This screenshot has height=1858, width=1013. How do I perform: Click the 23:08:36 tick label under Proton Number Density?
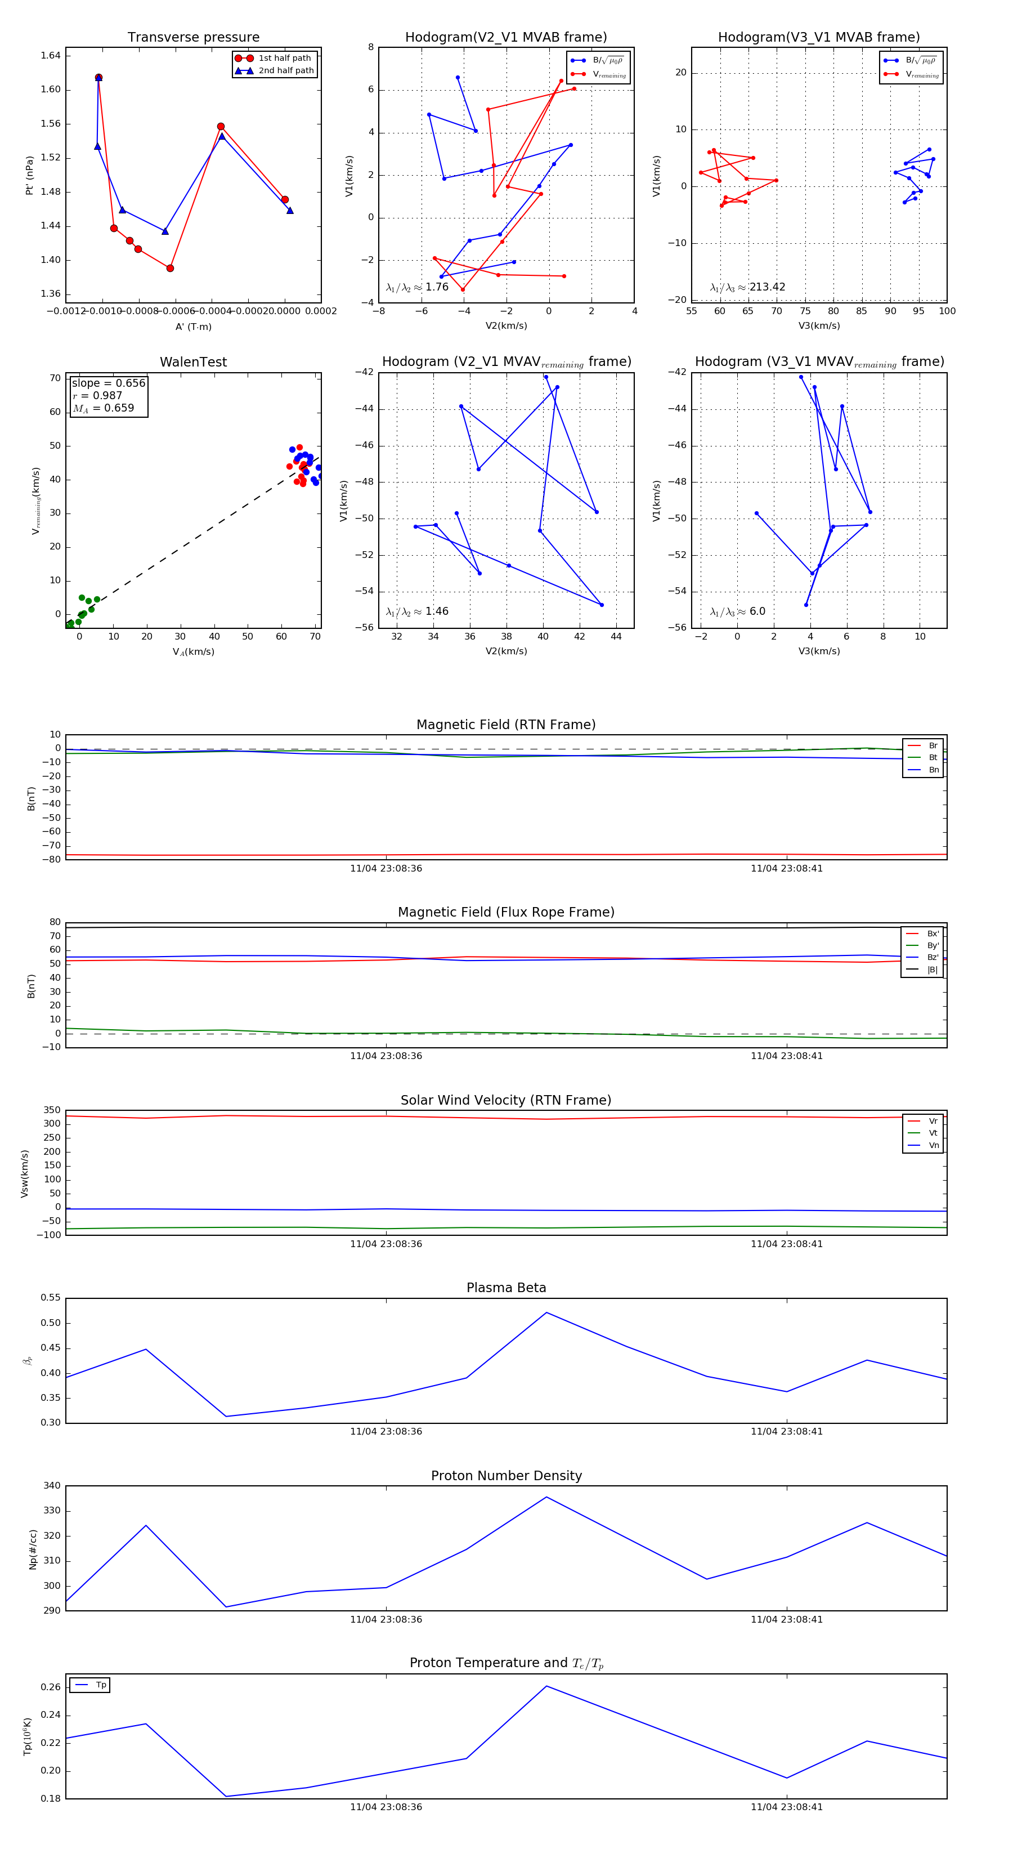[387, 1619]
